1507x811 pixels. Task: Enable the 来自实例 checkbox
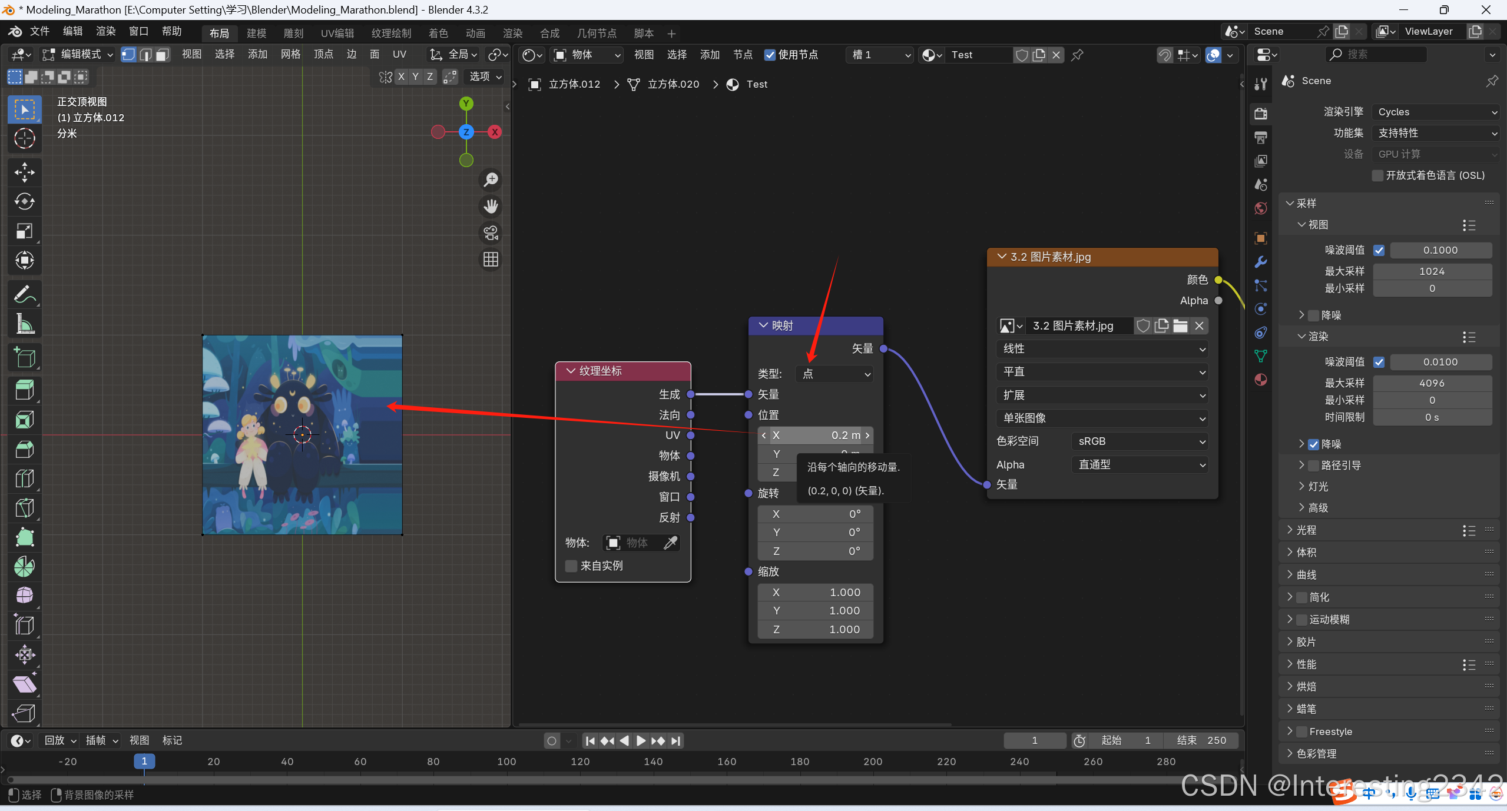tap(571, 566)
